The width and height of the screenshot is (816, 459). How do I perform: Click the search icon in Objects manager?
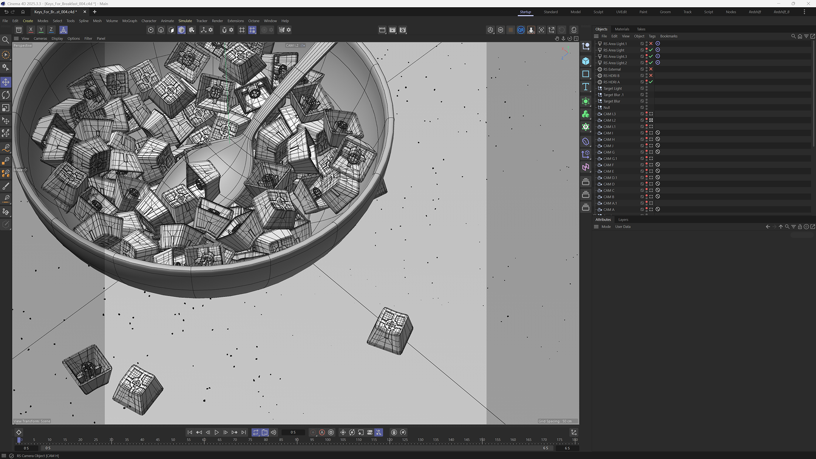pyautogui.click(x=793, y=36)
